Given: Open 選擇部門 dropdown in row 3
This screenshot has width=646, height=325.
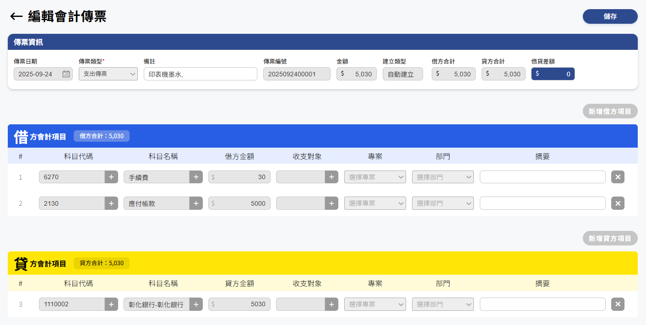Looking at the screenshot, I should point(443,304).
